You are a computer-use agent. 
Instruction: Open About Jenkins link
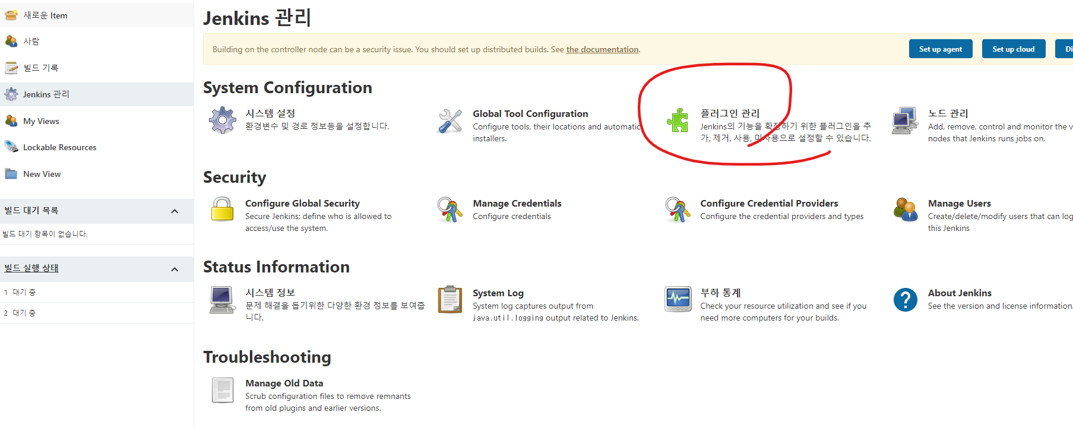[x=960, y=293]
